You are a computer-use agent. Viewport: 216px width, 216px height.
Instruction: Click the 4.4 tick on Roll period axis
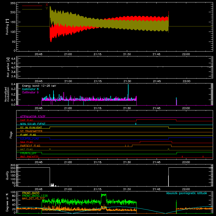13,59
